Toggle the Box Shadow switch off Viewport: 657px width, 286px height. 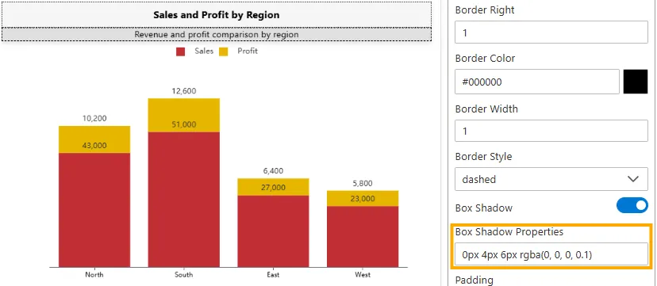click(632, 205)
